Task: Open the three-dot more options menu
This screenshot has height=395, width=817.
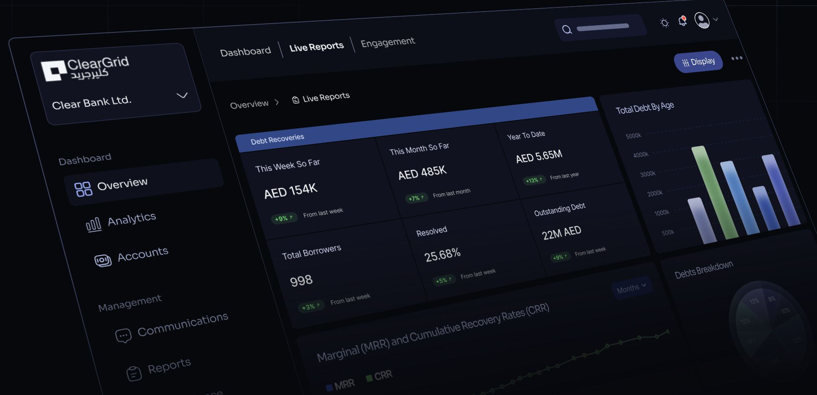Action: click(737, 58)
